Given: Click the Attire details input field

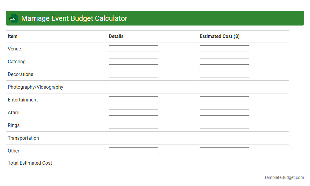Looking at the screenshot, I should point(133,112).
